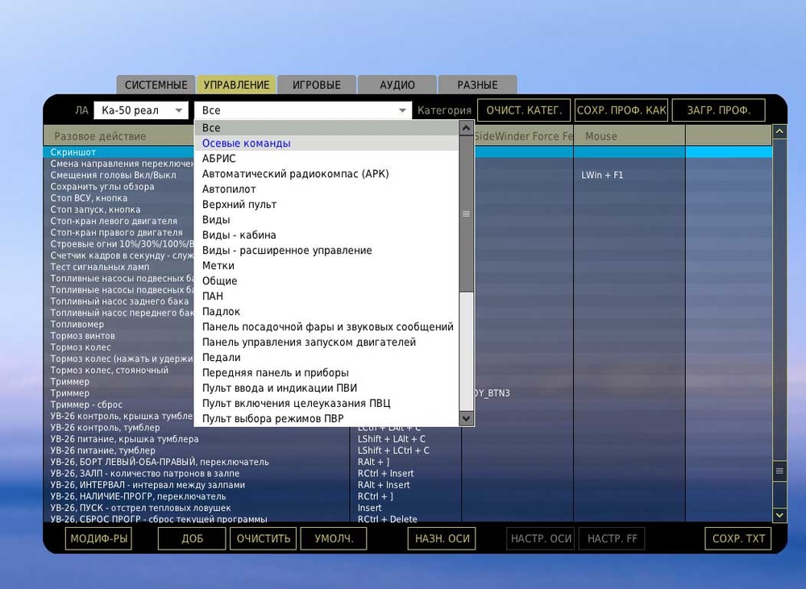Viewport: 806px width, 589px height.
Task: Click ОЧИСТ. КАТЕГ. button
Action: coord(524,110)
